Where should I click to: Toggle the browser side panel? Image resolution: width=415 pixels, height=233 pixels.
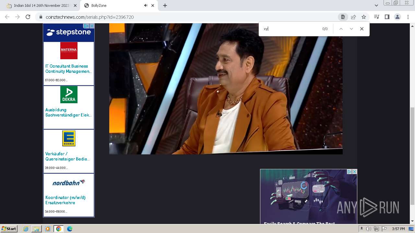[x=387, y=17]
